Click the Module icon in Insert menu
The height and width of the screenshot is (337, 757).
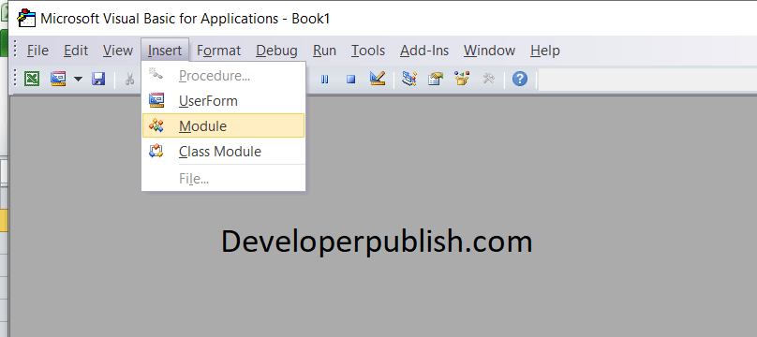tap(156, 125)
